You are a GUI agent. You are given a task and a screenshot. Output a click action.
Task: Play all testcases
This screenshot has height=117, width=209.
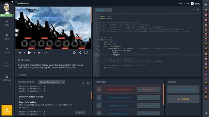click(183, 90)
